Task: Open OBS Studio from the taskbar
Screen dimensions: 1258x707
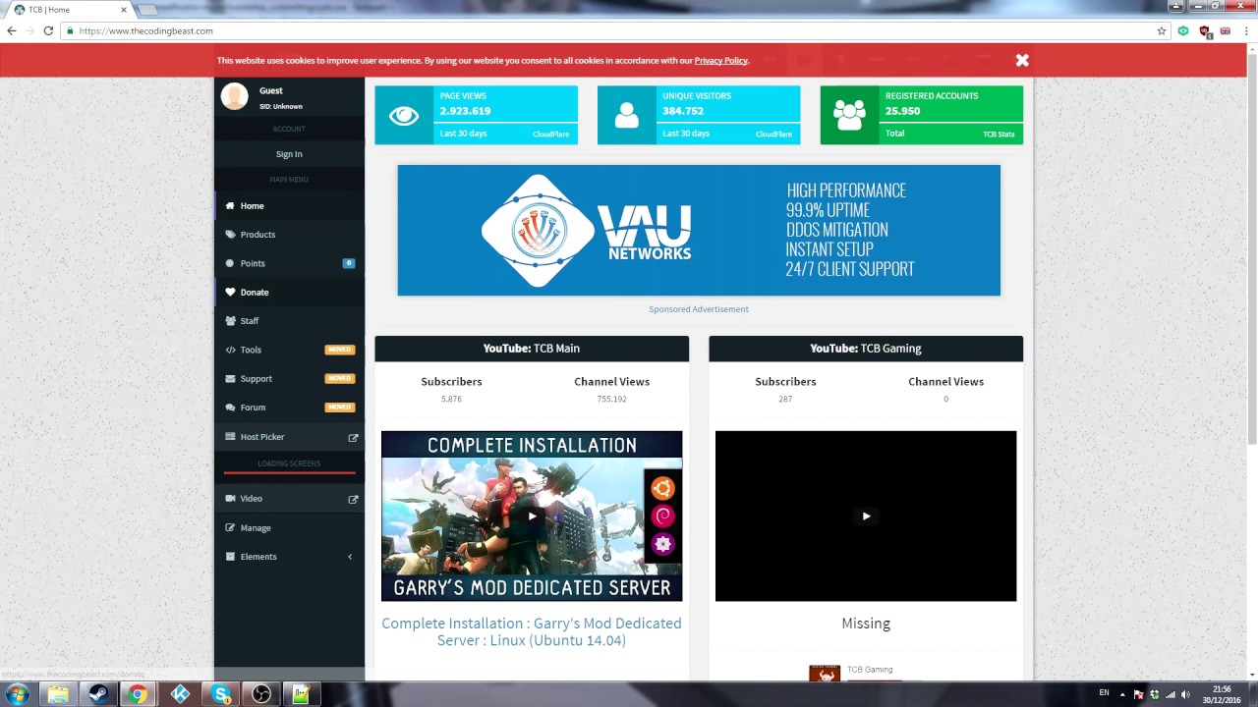Action: (261, 694)
